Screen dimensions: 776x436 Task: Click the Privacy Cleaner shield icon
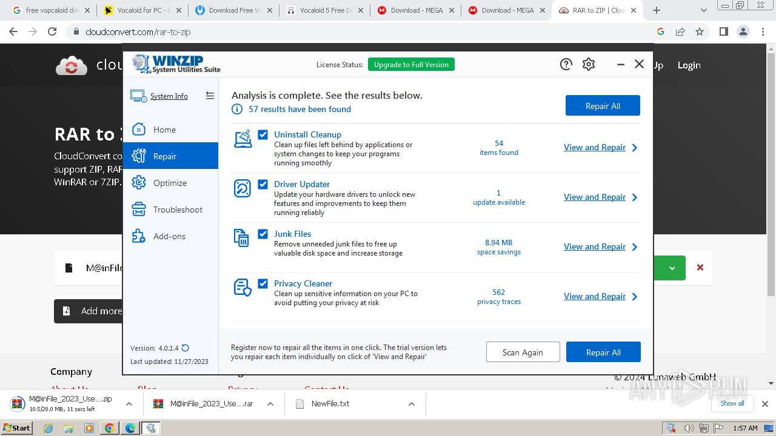pos(242,288)
